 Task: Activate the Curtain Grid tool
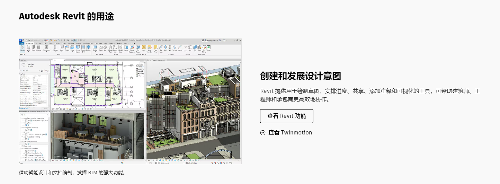click(x=83, y=48)
